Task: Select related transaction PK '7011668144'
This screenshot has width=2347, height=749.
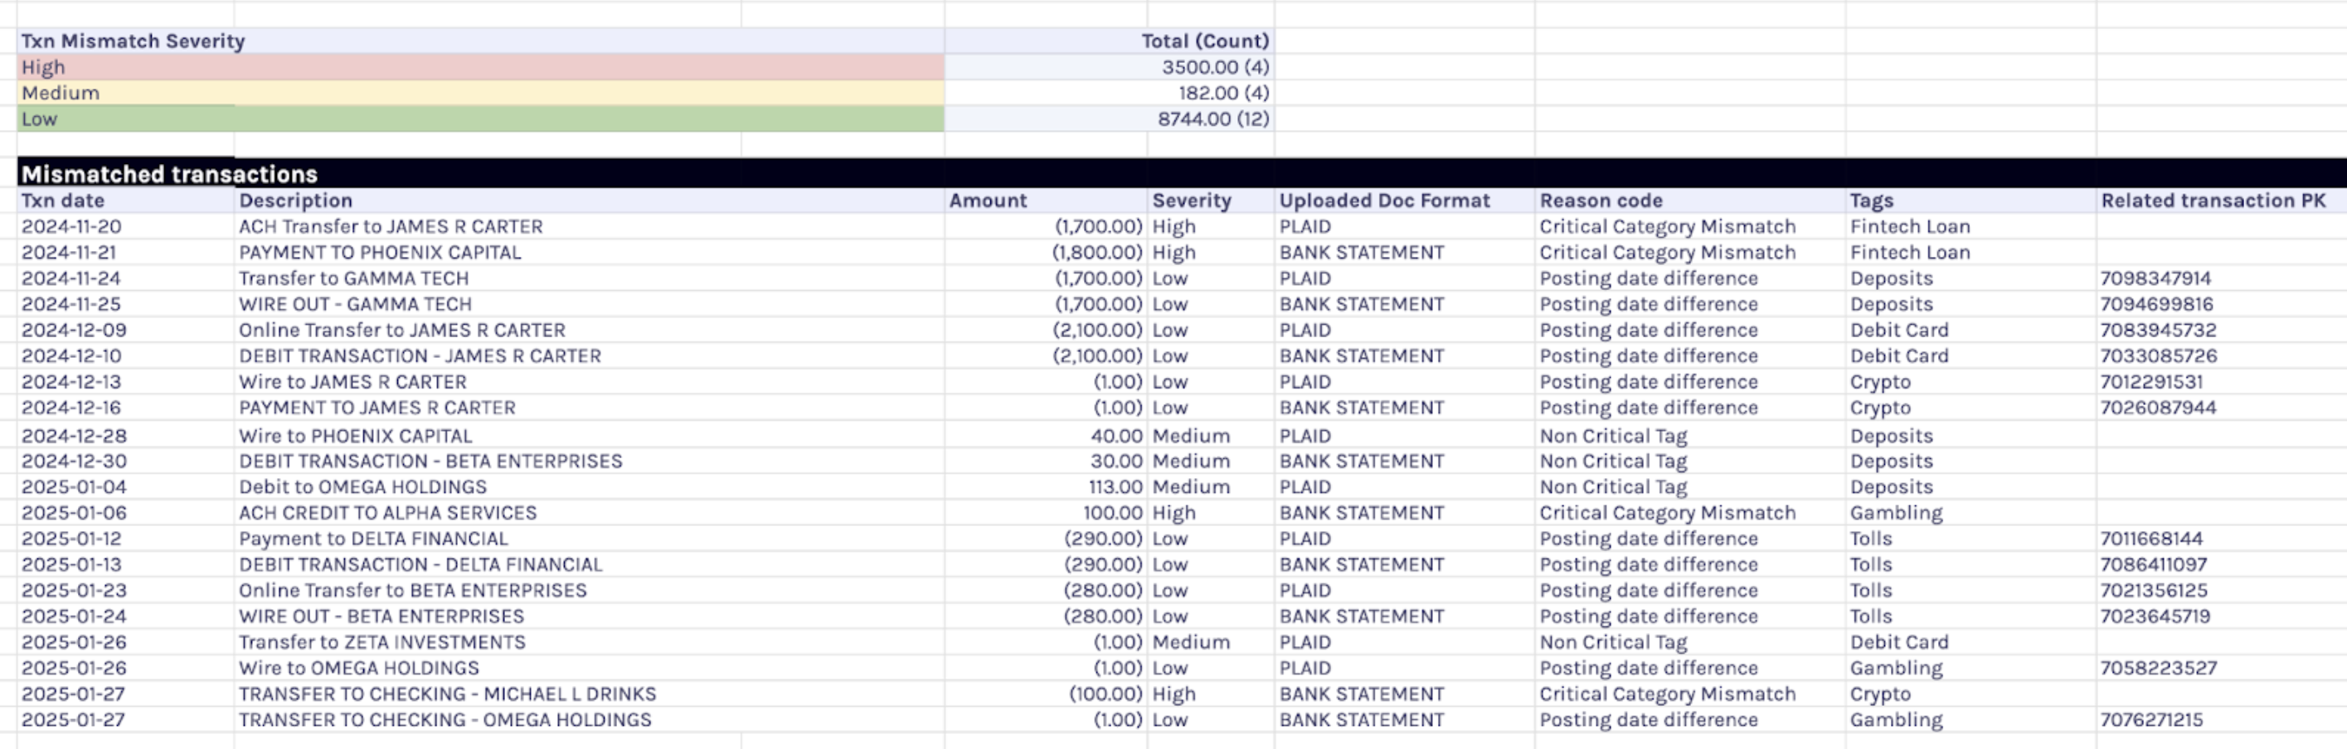Action: tap(2221, 539)
